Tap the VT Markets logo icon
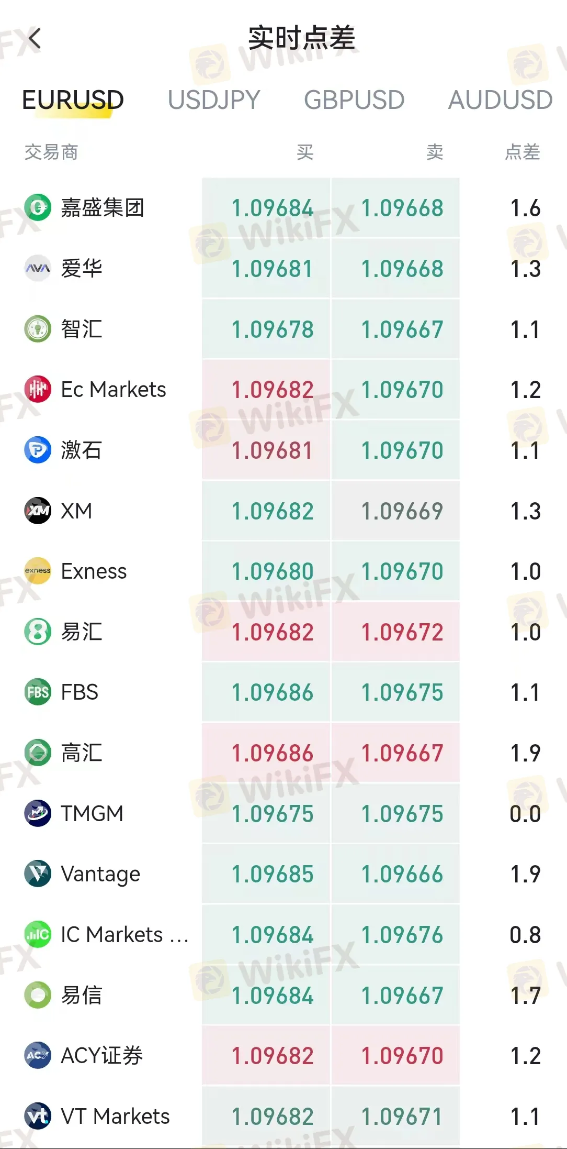Viewport: 567px width, 1149px height. tap(38, 1116)
